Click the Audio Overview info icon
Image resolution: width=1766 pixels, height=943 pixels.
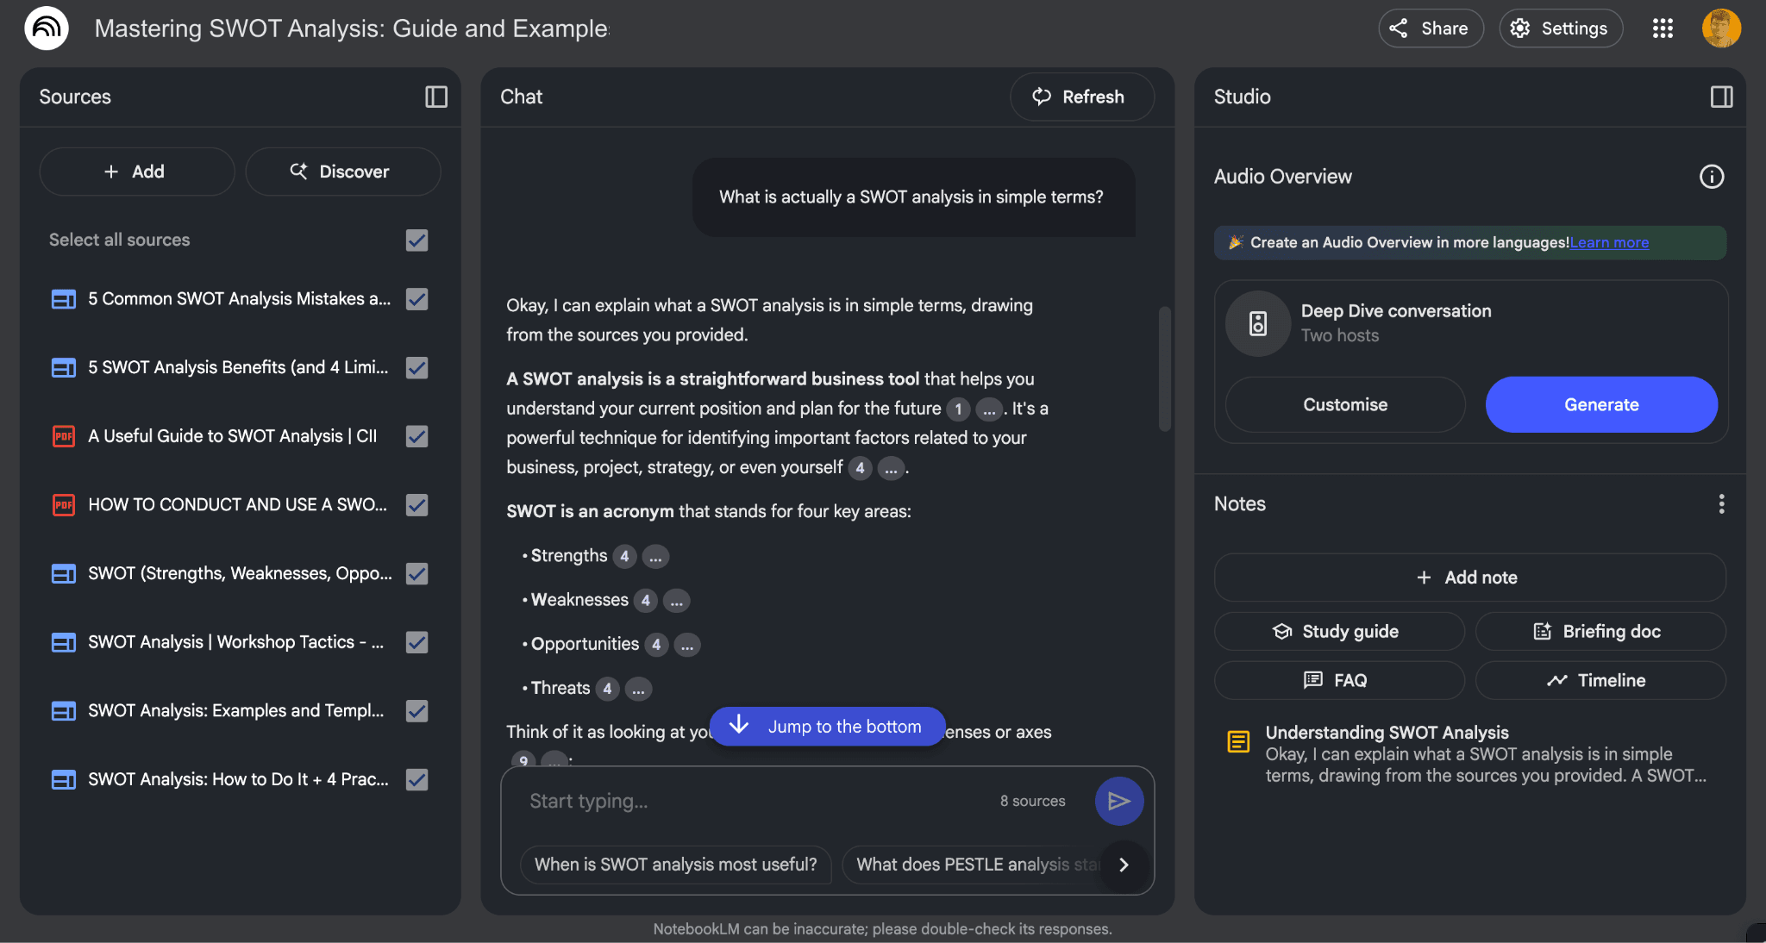click(1711, 176)
